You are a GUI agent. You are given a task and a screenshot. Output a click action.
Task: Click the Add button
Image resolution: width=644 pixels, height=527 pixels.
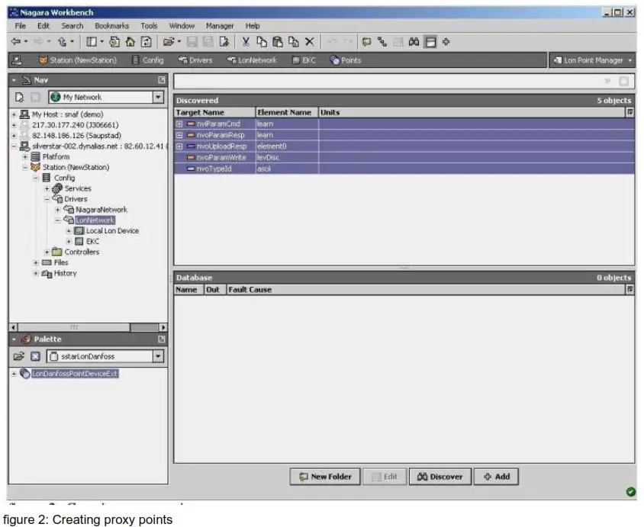tap(496, 477)
